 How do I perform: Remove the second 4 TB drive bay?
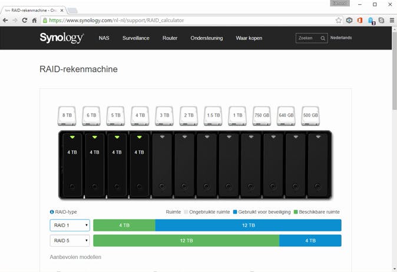point(94,165)
